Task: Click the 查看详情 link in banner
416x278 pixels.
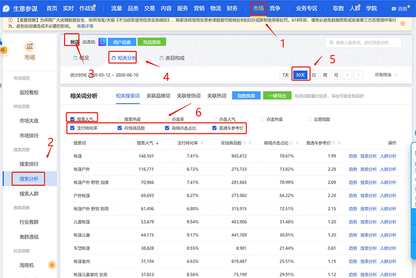Action: (85, 26)
